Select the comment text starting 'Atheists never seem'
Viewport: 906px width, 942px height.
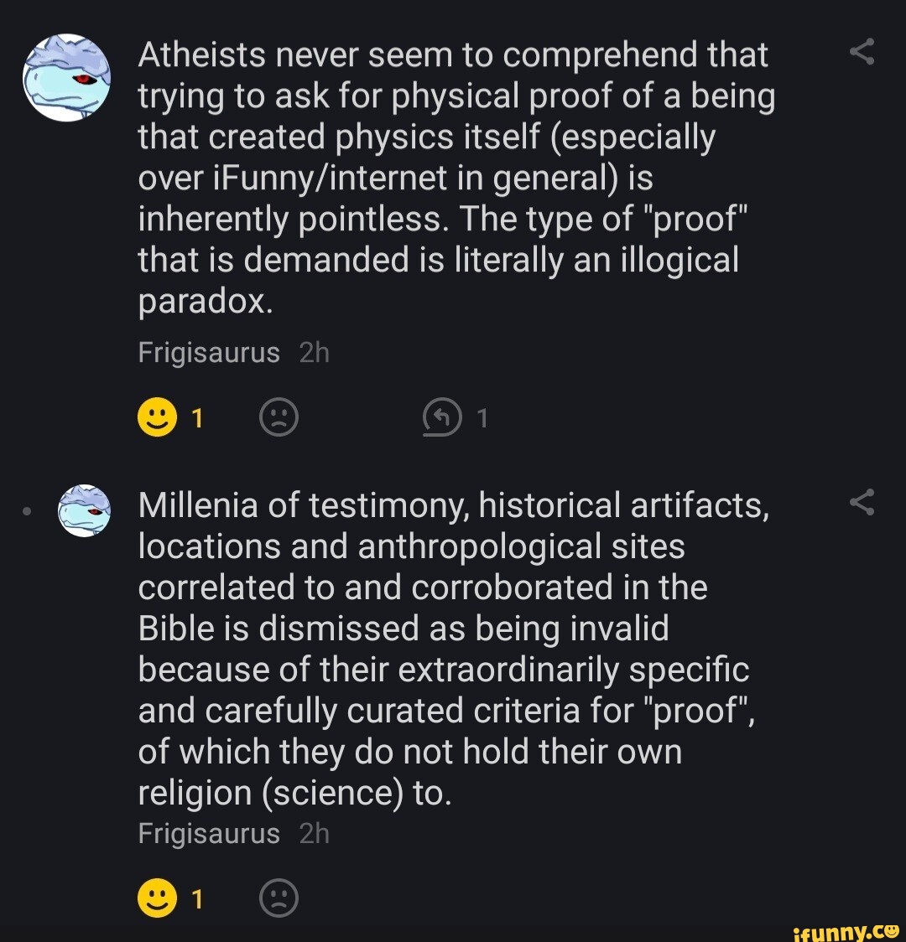pyautogui.click(x=453, y=177)
